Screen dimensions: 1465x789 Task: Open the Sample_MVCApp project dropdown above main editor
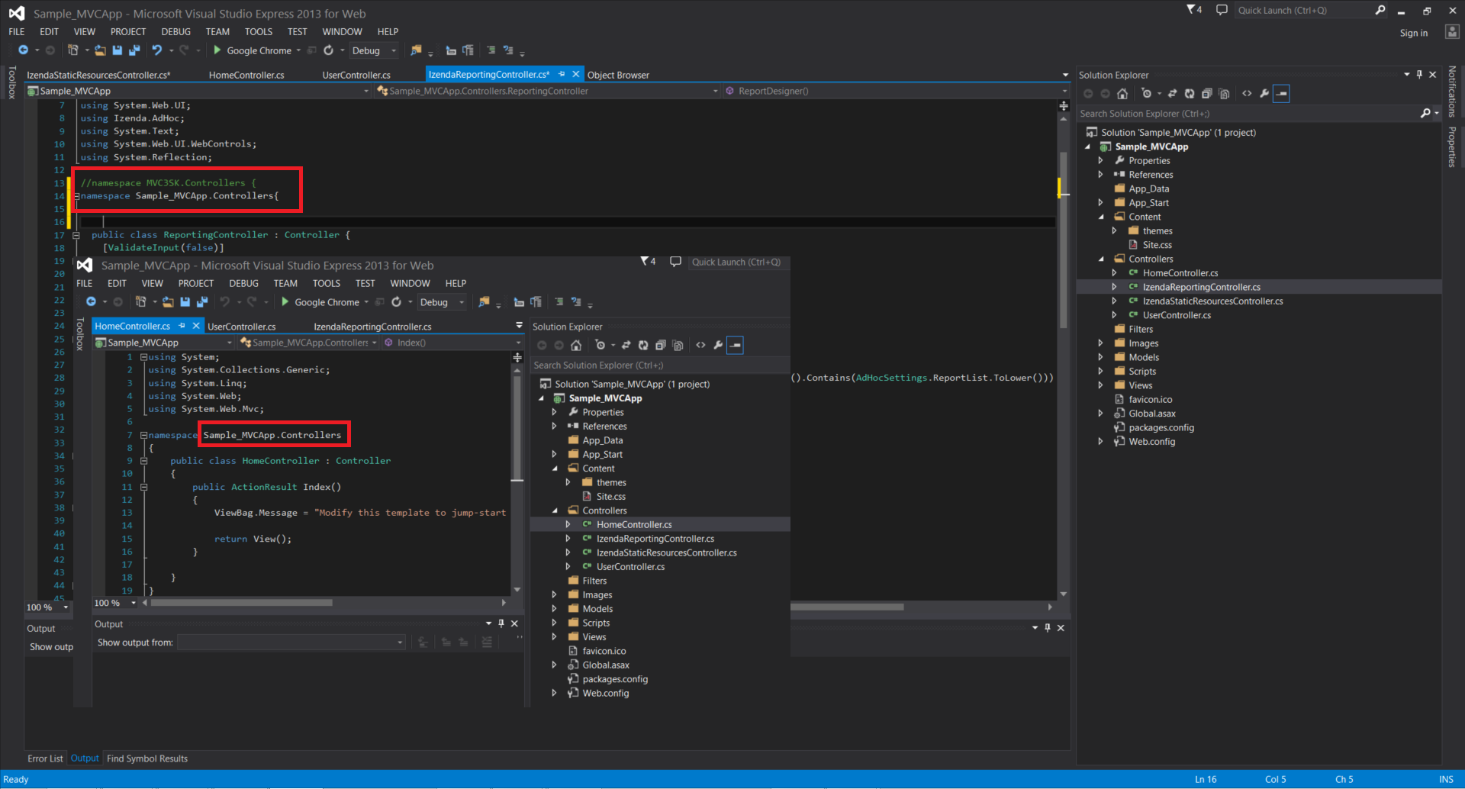coord(198,91)
